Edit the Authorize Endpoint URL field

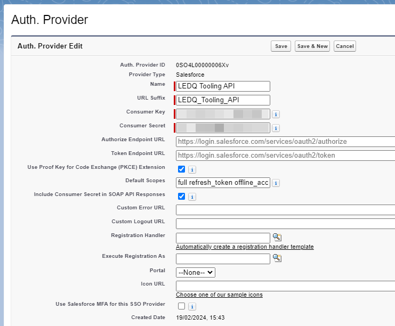click(285, 142)
